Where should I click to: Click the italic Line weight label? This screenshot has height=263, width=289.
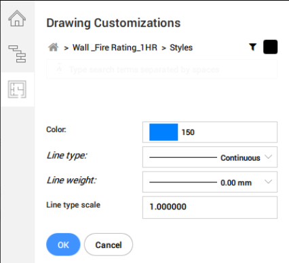pyautogui.click(x=72, y=180)
